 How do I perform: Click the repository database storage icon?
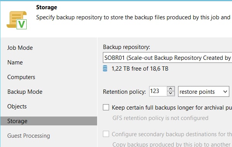click(x=105, y=68)
